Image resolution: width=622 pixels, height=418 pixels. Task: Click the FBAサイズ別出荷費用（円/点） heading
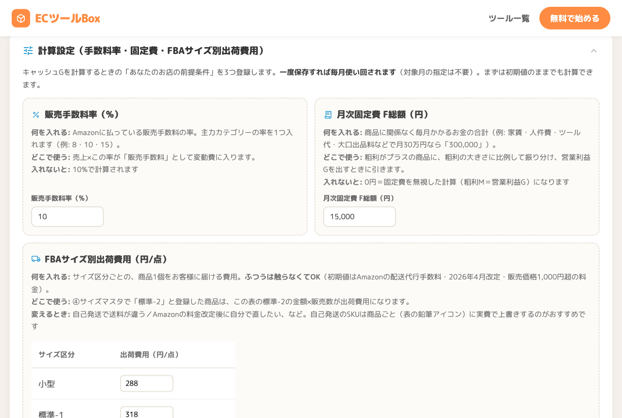pos(106,259)
